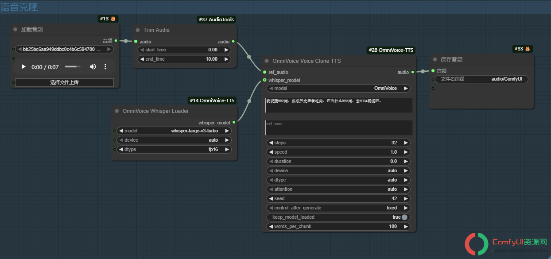Increase duration value with right arrow
Image resolution: width=551 pixels, height=259 pixels.
pyautogui.click(x=406, y=162)
